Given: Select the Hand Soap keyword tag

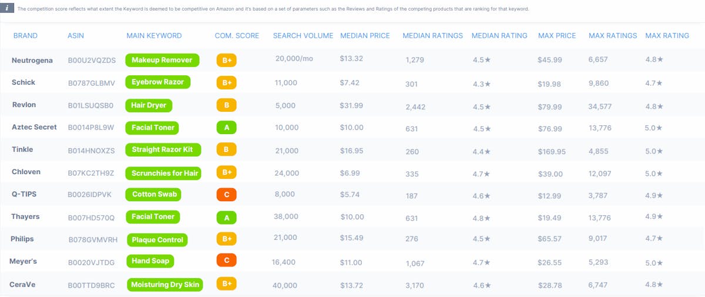Looking at the screenshot, I should pos(150,261).
